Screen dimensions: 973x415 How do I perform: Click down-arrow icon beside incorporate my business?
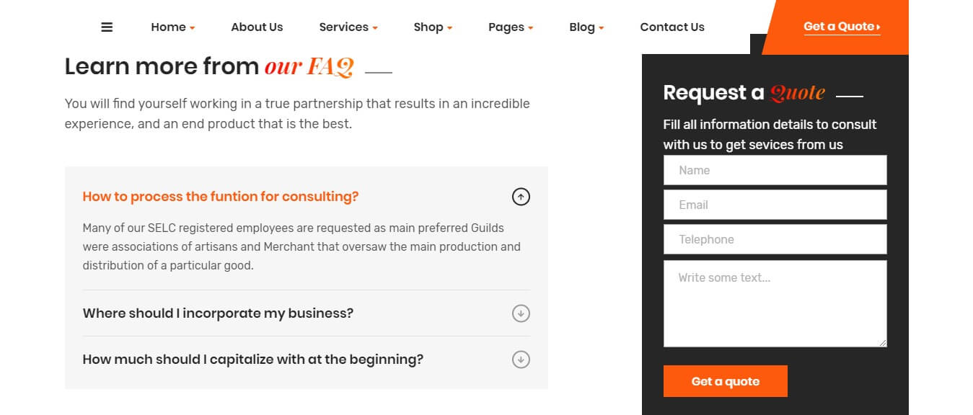(521, 313)
